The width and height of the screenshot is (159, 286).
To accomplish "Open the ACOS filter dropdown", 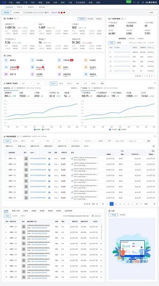I will tap(101, 141).
